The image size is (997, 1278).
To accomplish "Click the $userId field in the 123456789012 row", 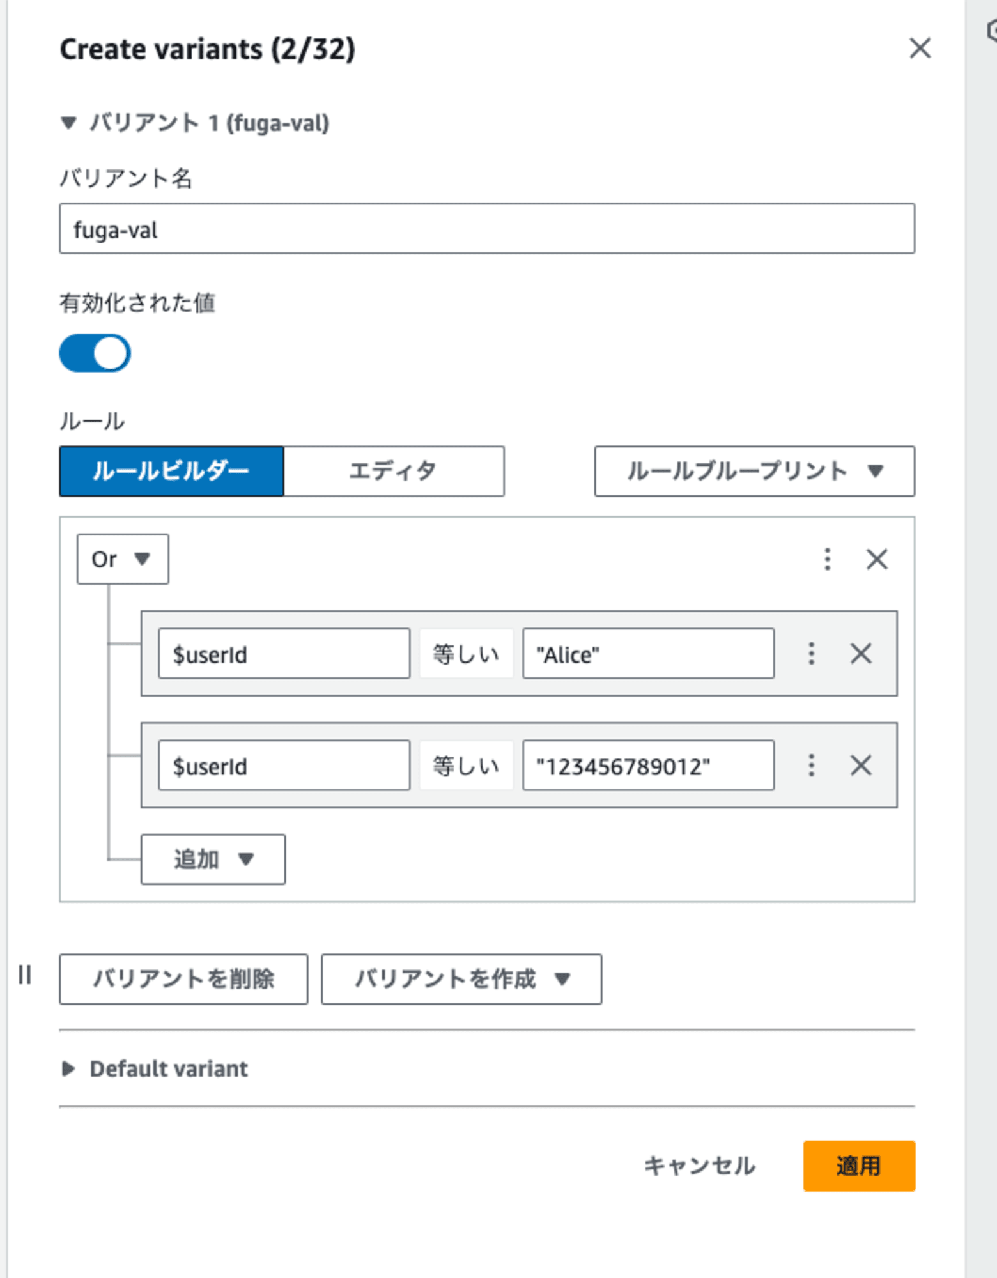I will (x=284, y=766).
